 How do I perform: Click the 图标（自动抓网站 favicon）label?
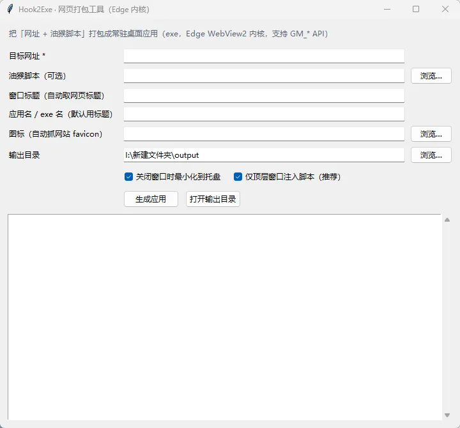(x=56, y=134)
